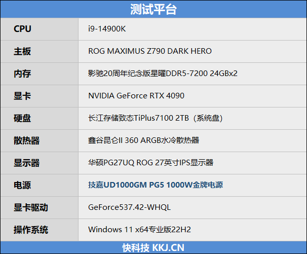The width and height of the screenshot is (307, 254).
Task: Click the 内存 row label
Action: click(x=22, y=74)
